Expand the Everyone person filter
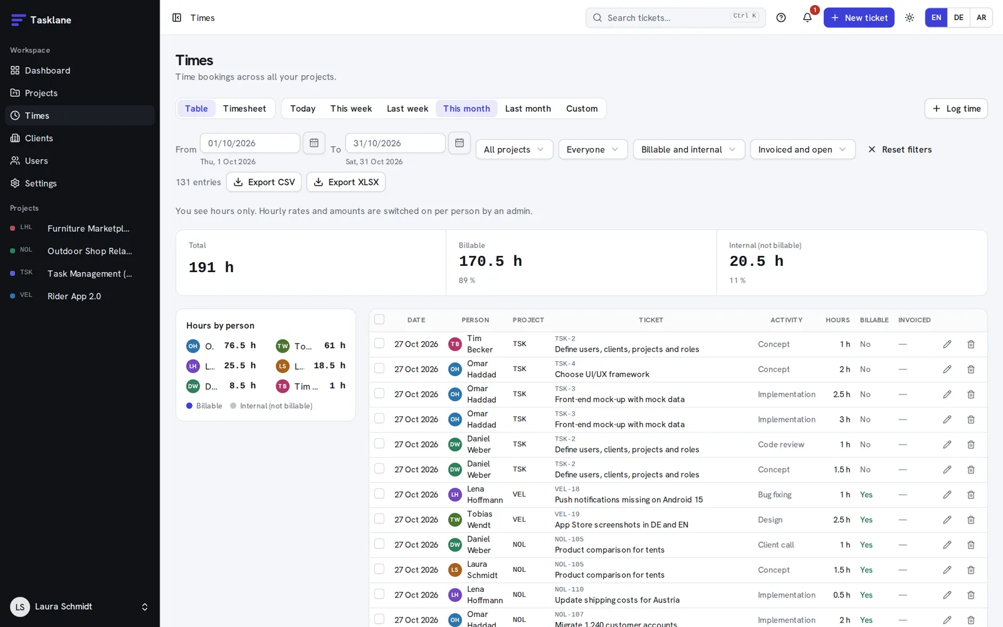 pos(593,149)
